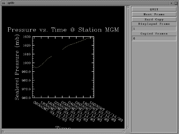
Task: Click the QUIT button
Action: coord(154,9)
